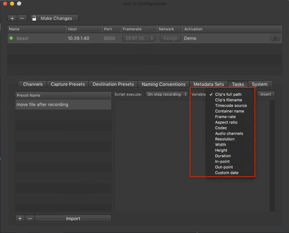Click the Network column header
The image size is (289, 233).
point(170,29)
